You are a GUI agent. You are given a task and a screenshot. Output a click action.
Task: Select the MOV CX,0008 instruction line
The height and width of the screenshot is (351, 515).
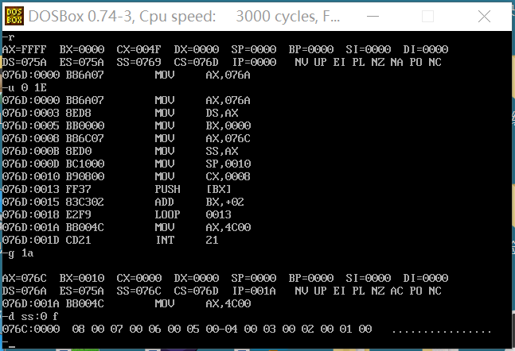tap(127, 176)
